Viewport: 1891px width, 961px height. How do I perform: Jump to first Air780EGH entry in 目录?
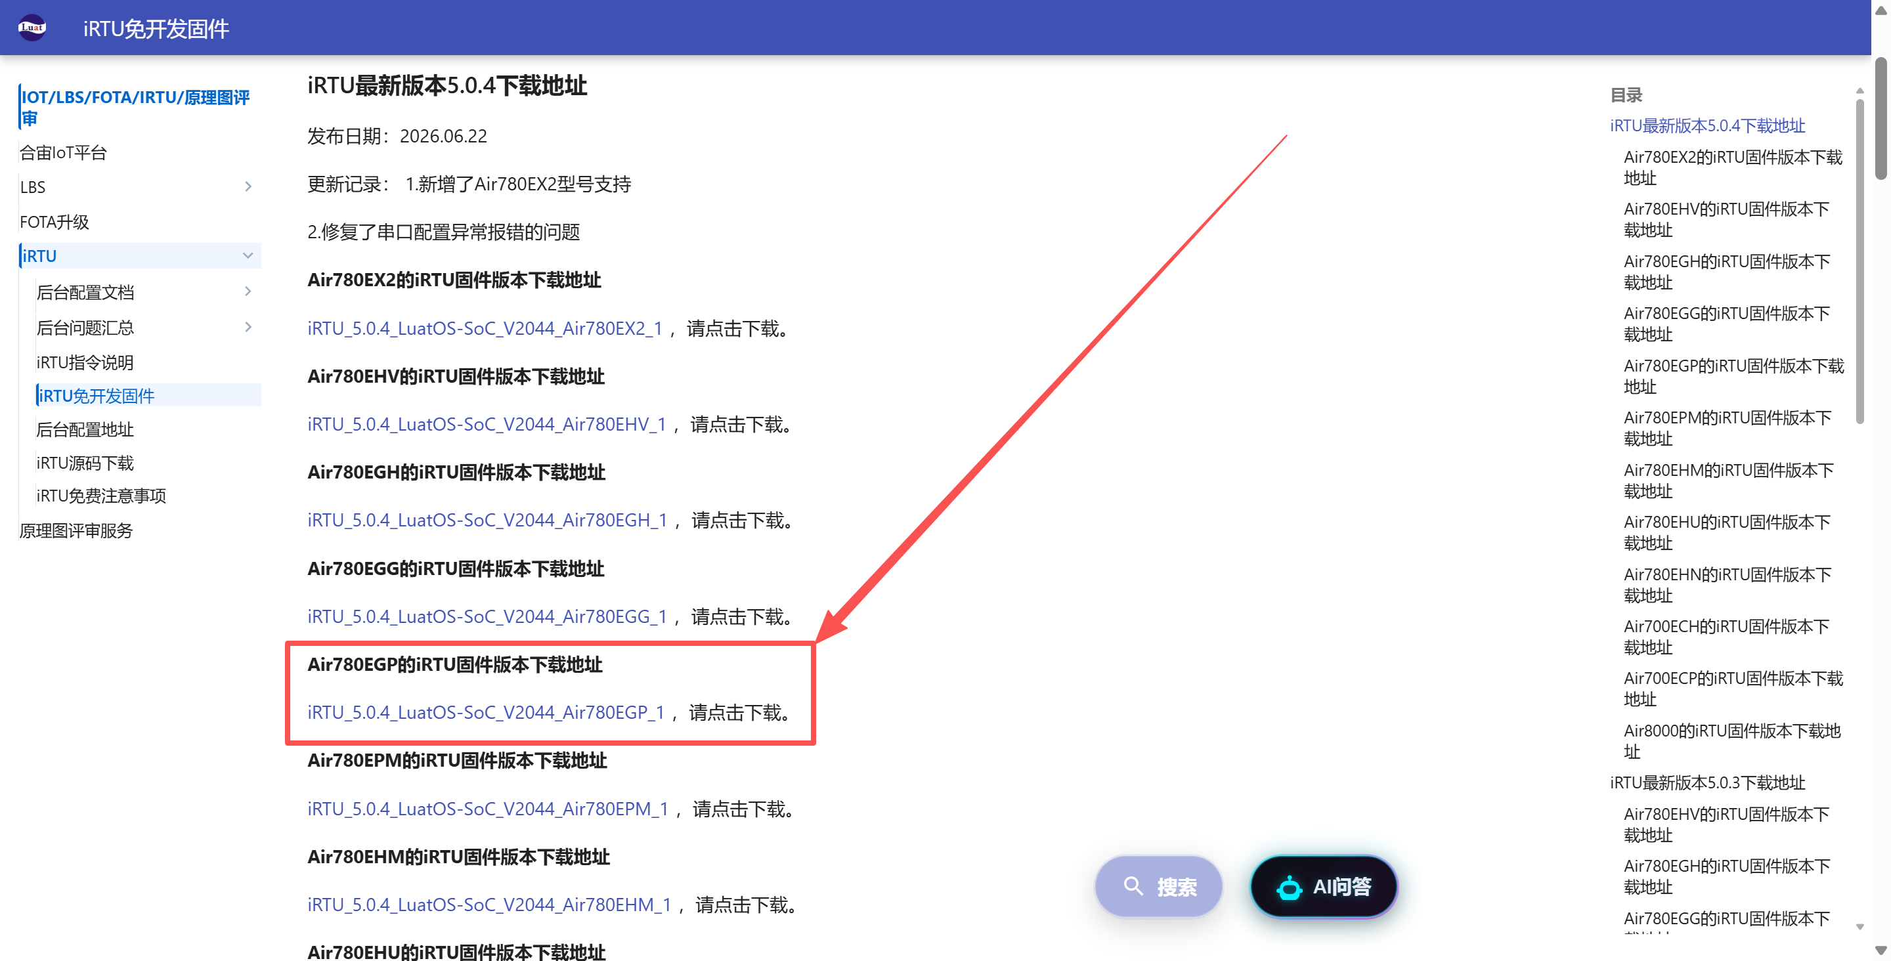coord(1728,272)
